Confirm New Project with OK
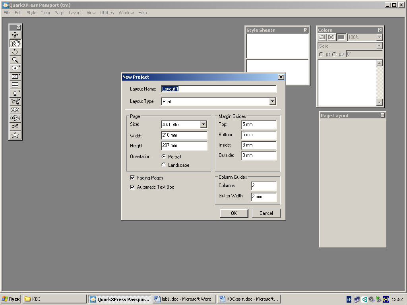The width and height of the screenshot is (407, 305). 234,213
